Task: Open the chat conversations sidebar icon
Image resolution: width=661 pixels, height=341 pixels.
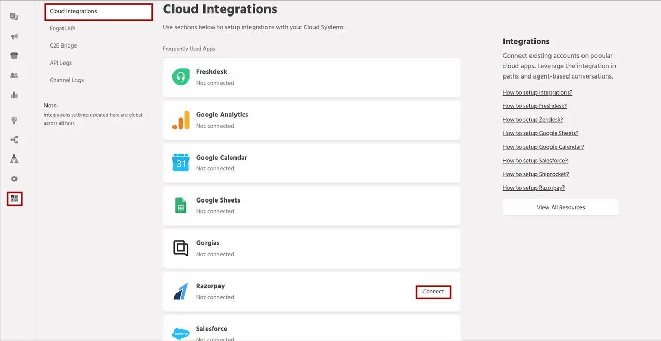Action: coord(14,17)
